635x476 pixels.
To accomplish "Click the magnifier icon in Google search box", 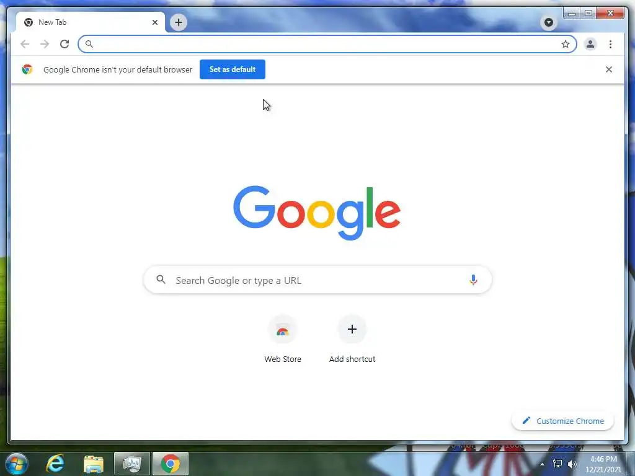I will pos(161,280).
